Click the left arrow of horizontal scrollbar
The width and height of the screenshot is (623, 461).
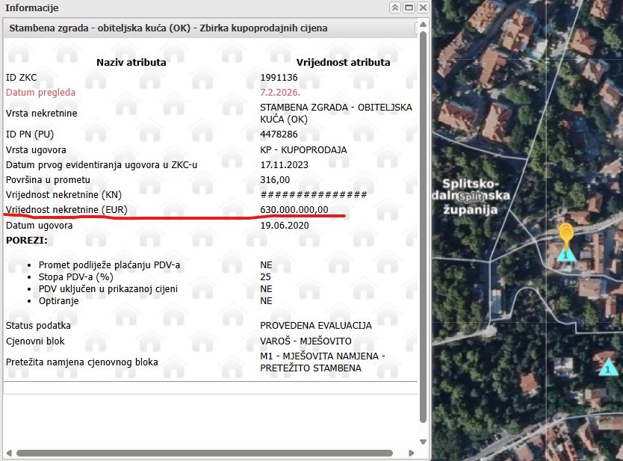coord(7,453)
